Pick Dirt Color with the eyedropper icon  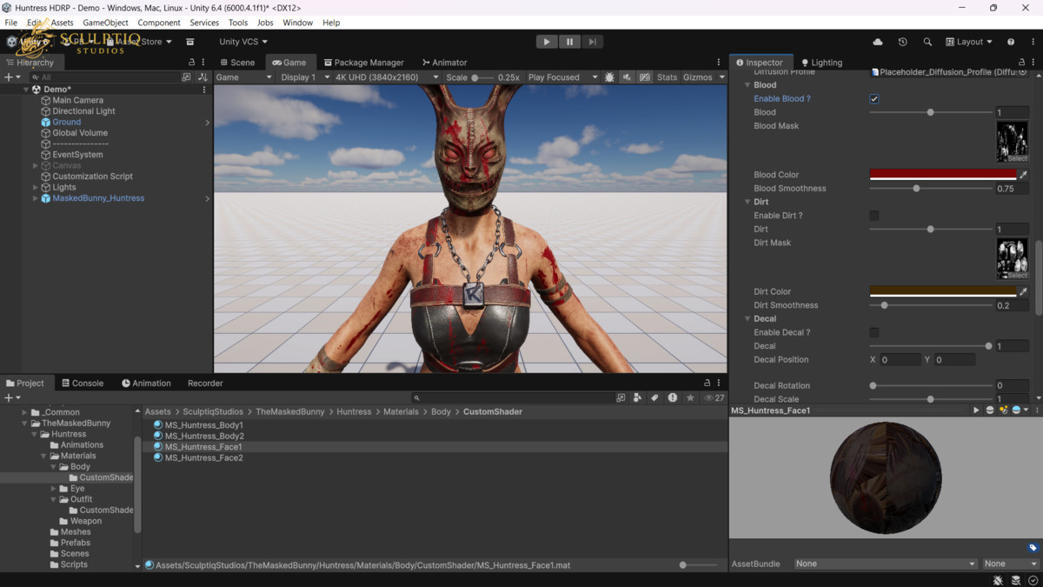tap(1023, 291)
